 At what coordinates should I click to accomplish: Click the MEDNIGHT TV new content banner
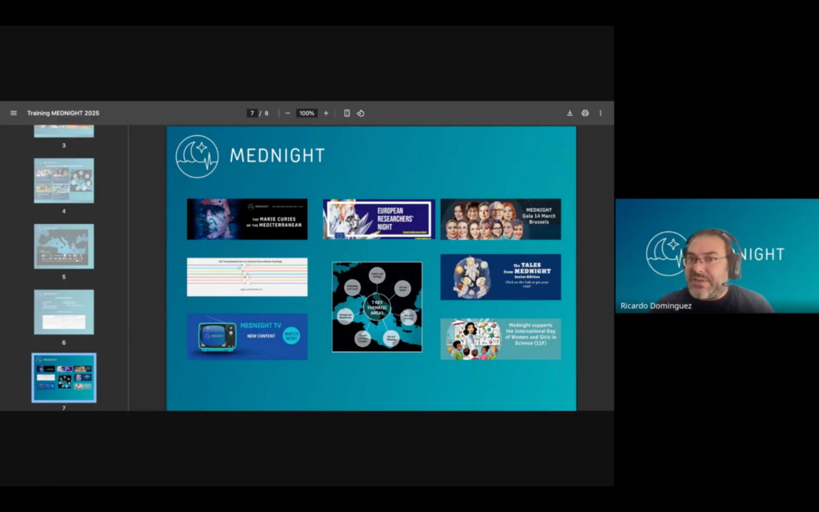pyautogui.click(x=247, y=337)
